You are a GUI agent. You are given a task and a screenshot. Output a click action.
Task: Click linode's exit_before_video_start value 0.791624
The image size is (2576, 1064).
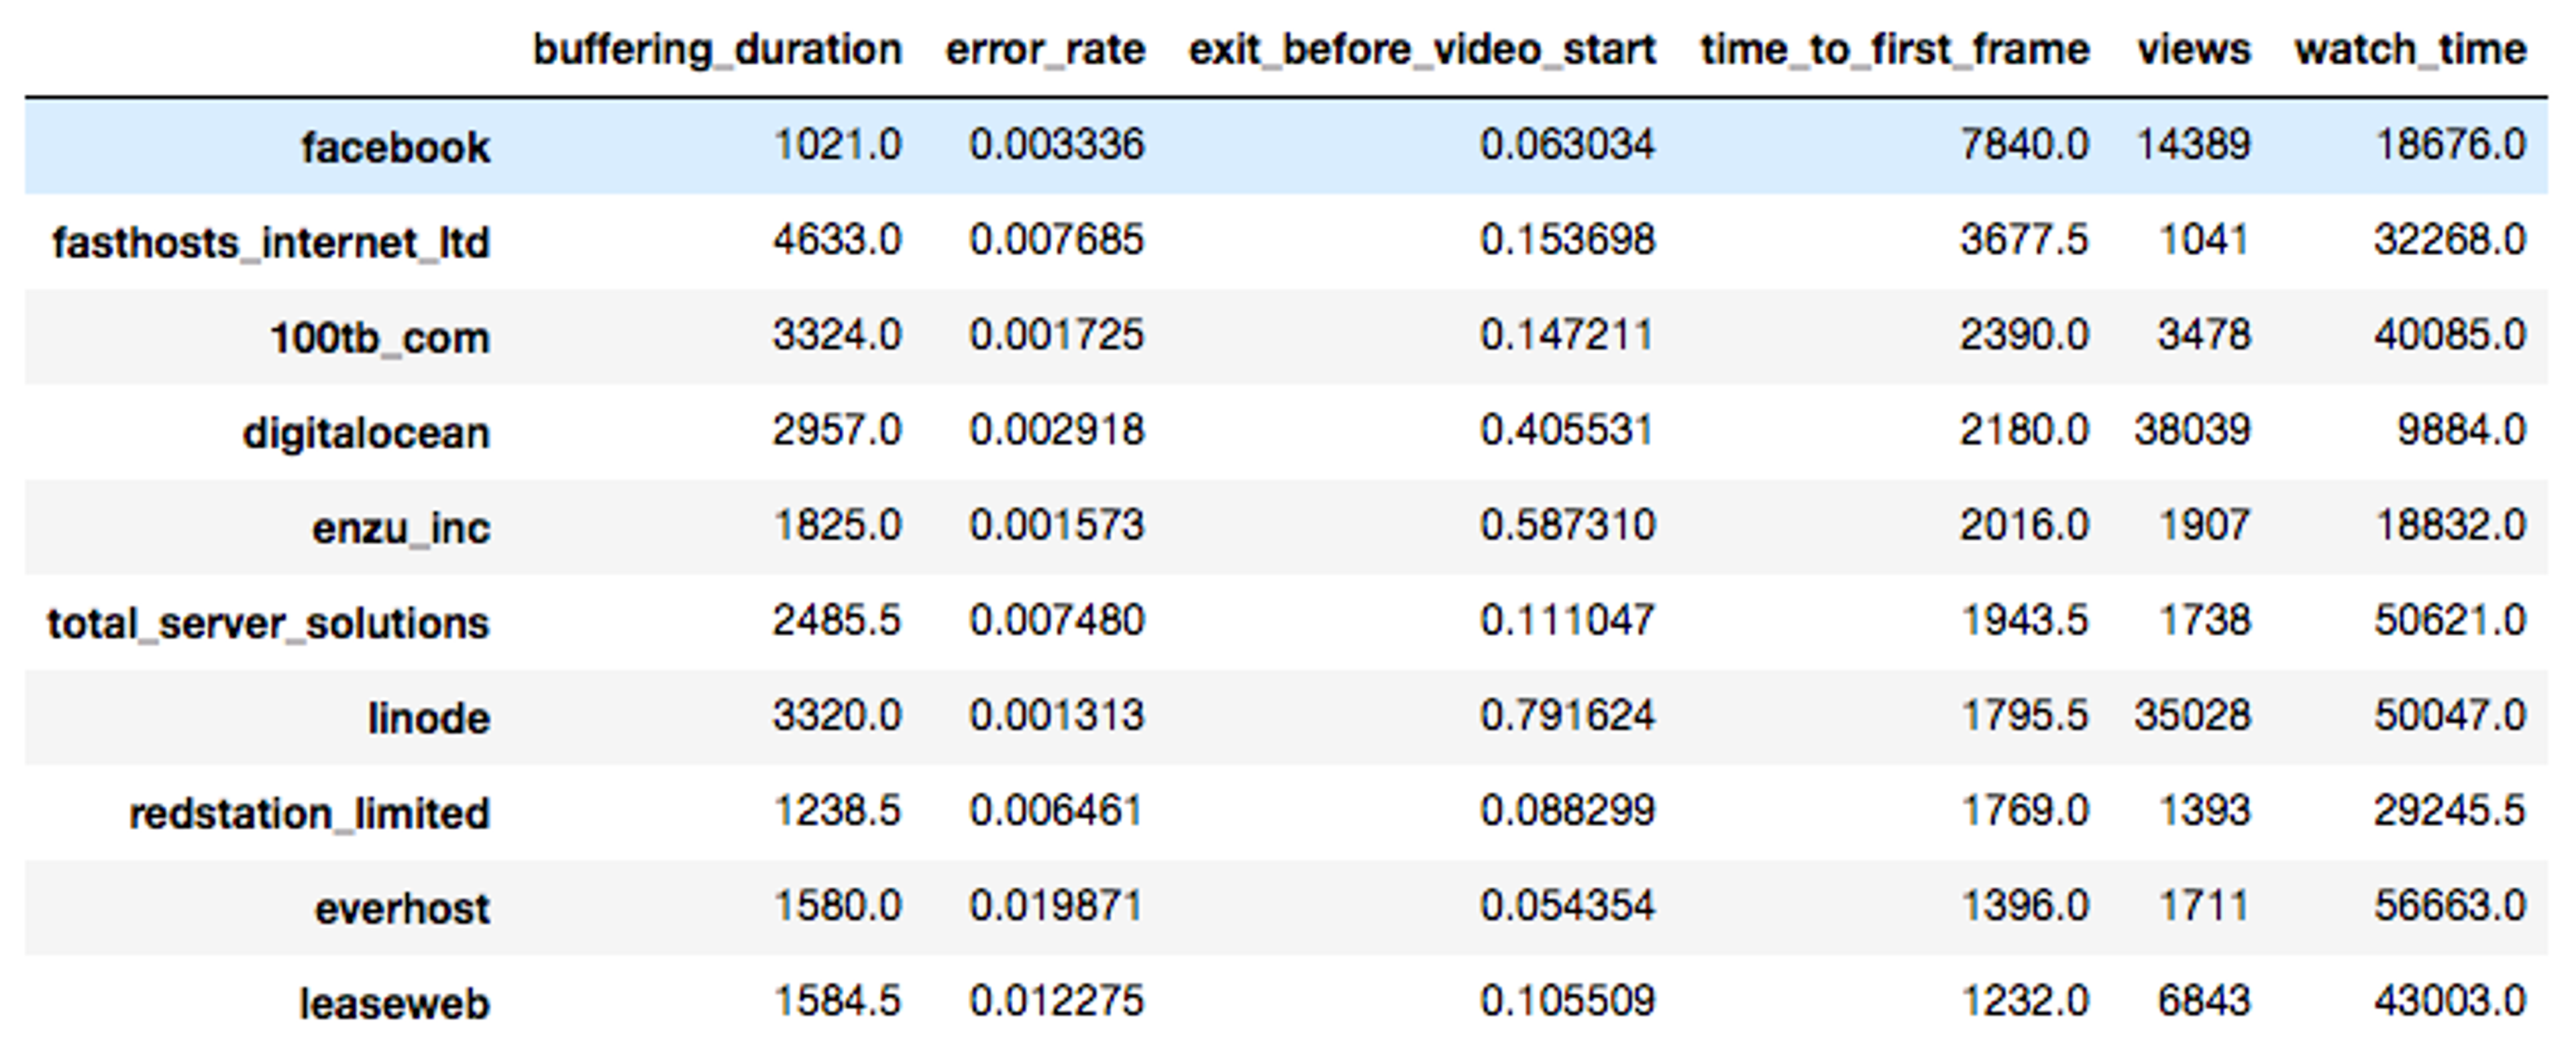tap(1567, 716)
